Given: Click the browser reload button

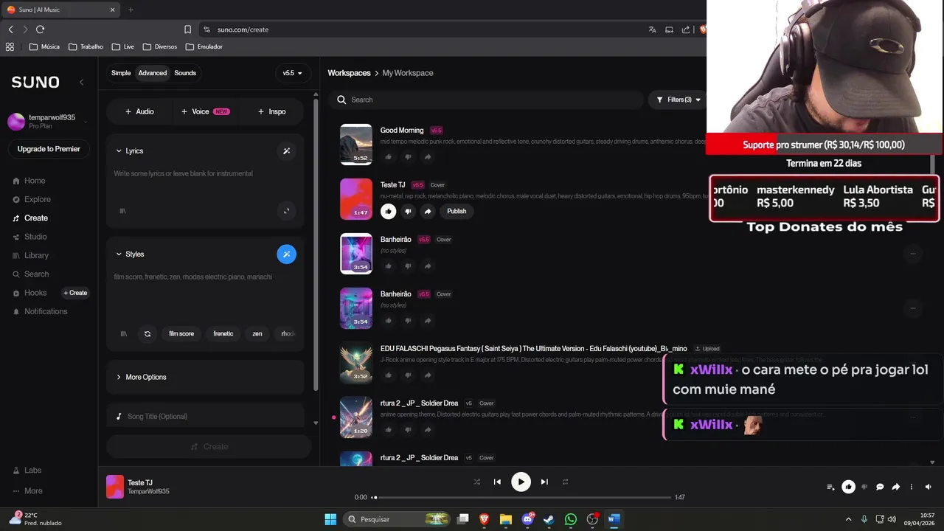Looking at the screenshot, I should click(40, 29).
